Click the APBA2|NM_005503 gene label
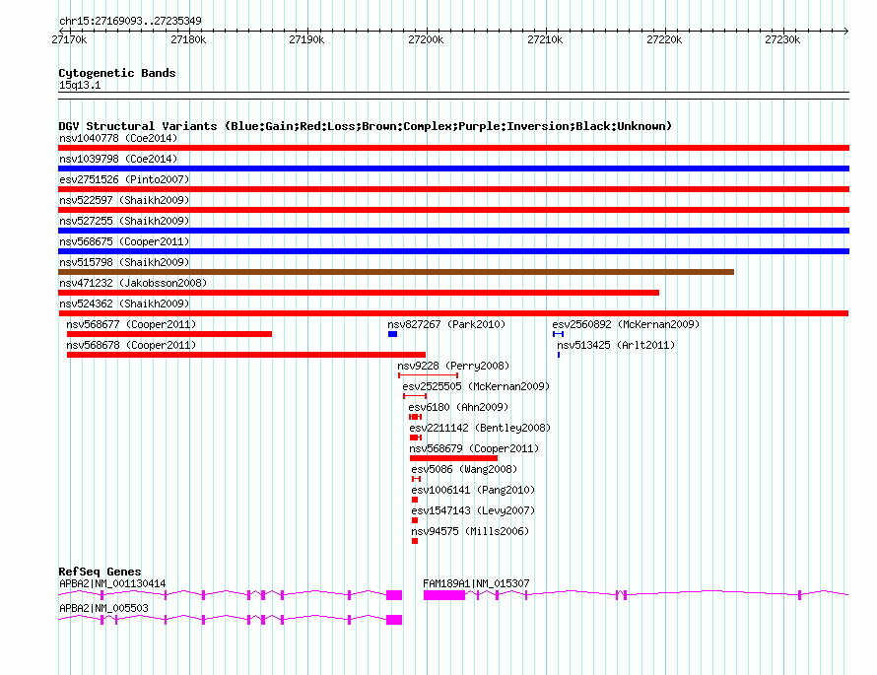Viewport: 877px width, 675px height. (x=104, y=608)
